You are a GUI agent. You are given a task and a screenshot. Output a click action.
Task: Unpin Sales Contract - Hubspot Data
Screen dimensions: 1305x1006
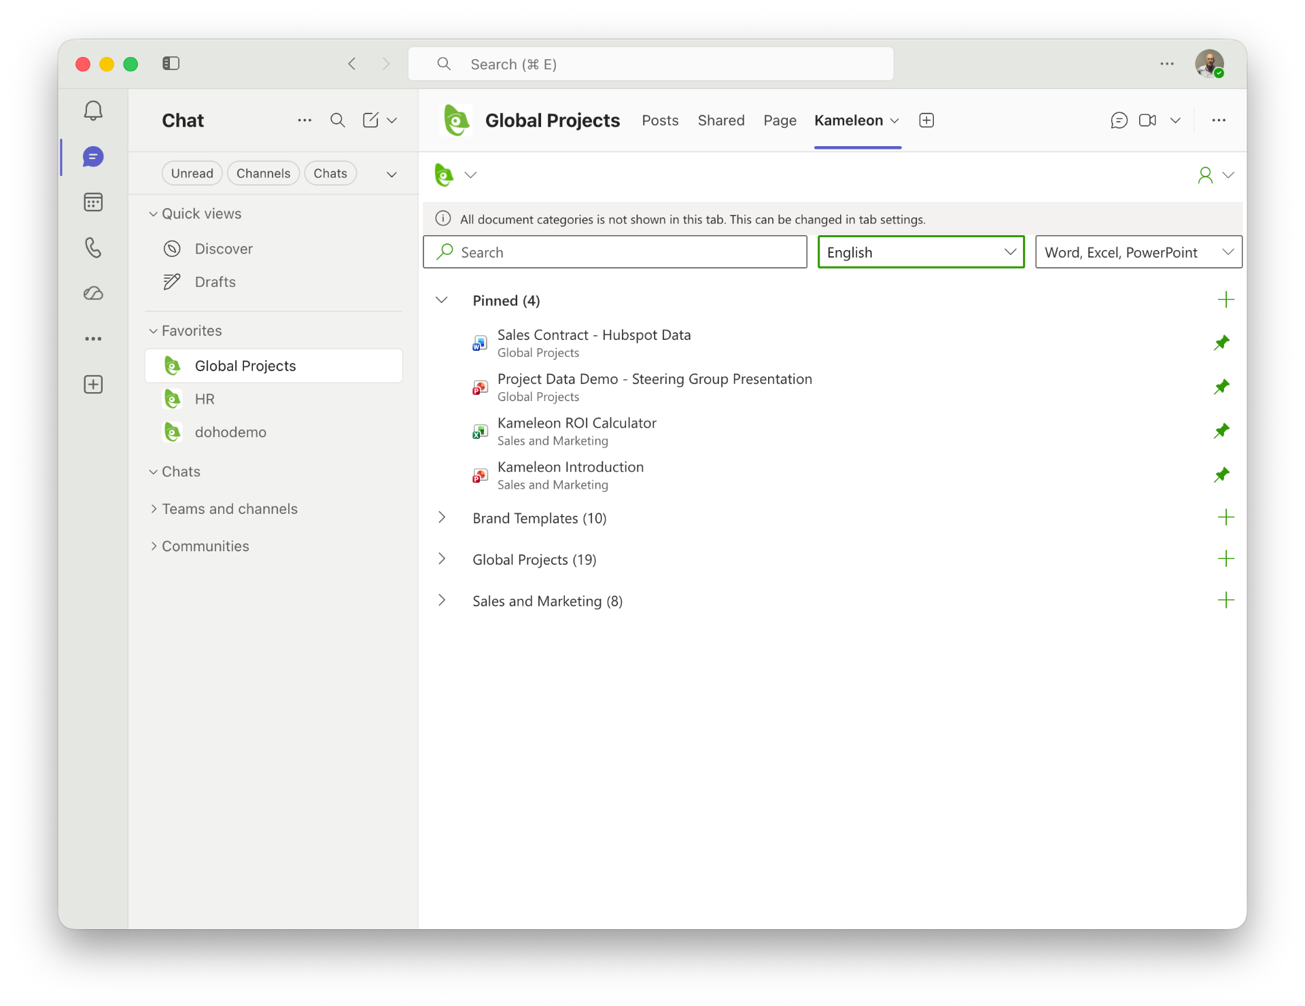1221,343
